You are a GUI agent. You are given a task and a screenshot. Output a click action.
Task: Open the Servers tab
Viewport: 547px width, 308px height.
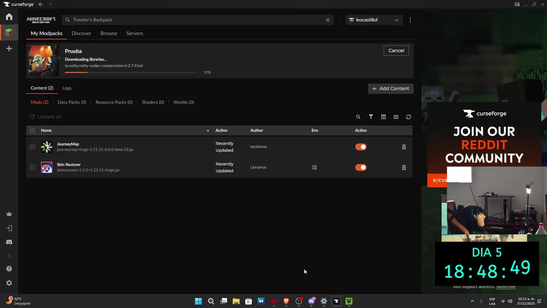point(135,33)
